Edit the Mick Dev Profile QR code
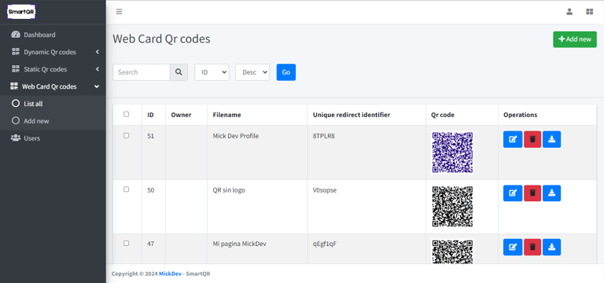604x283 pixels. 513,139
